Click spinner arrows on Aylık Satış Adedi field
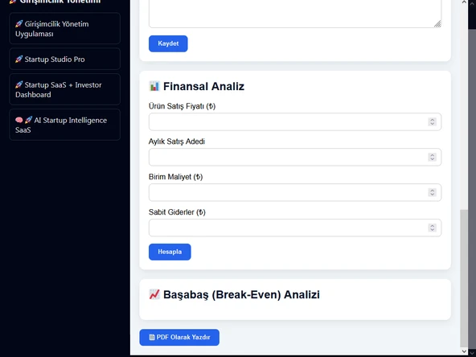This screenshot has width=476, height=357. (x=433, y=158)
